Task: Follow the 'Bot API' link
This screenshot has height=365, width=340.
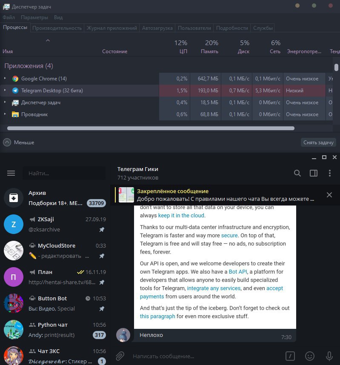Action: [x=238, y=272]
